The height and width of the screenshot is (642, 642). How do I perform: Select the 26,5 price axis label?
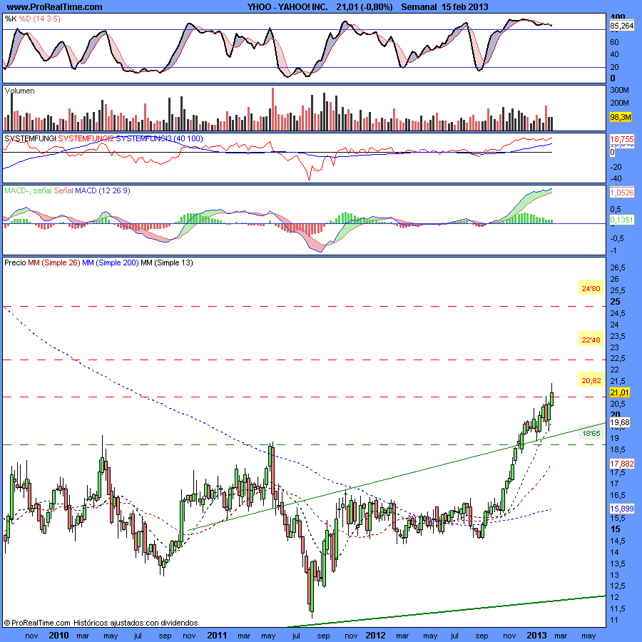point(618,267)
